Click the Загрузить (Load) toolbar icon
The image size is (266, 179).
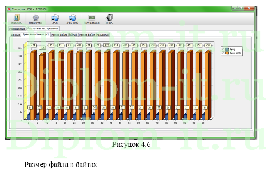click(16, 19)
